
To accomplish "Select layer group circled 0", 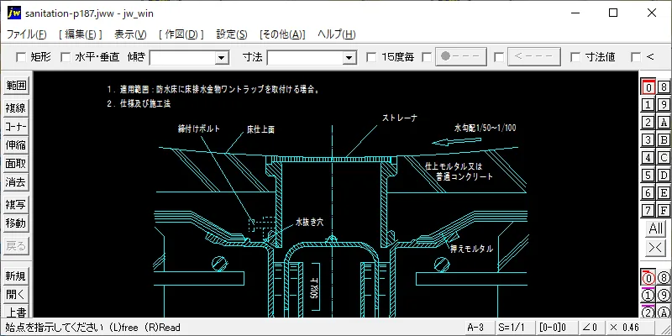I will click(648, 278).
